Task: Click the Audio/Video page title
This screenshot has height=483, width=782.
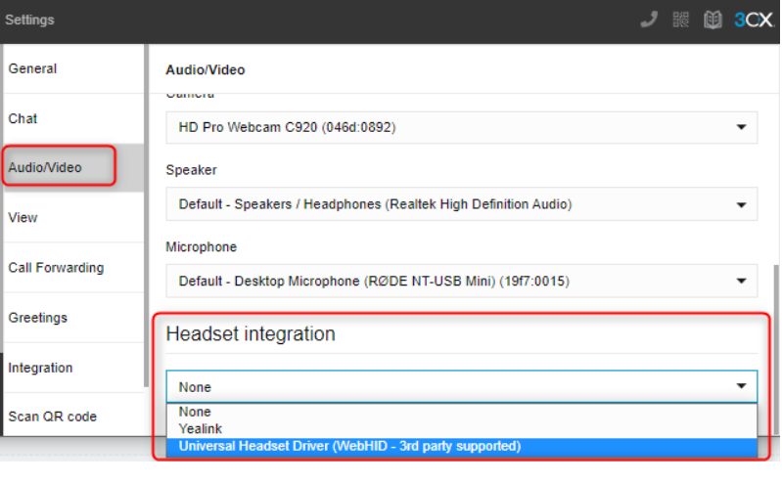Action: 206,69
